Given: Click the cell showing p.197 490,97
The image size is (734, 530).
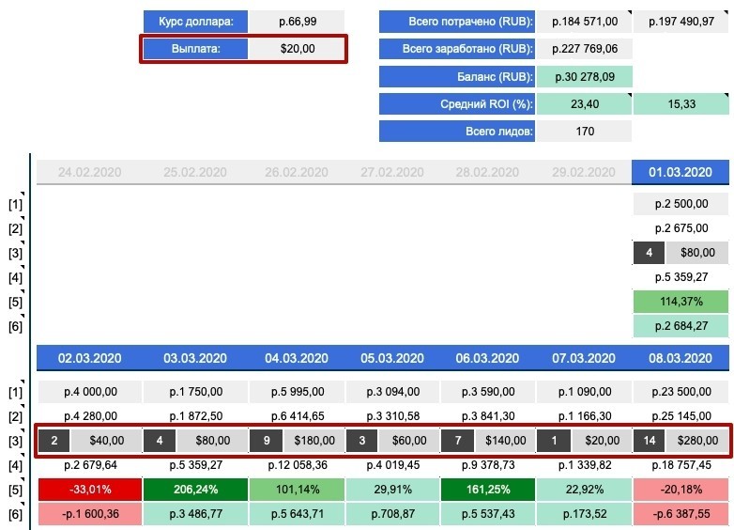Looking at the screenshot, I should (x=681, y=22).
